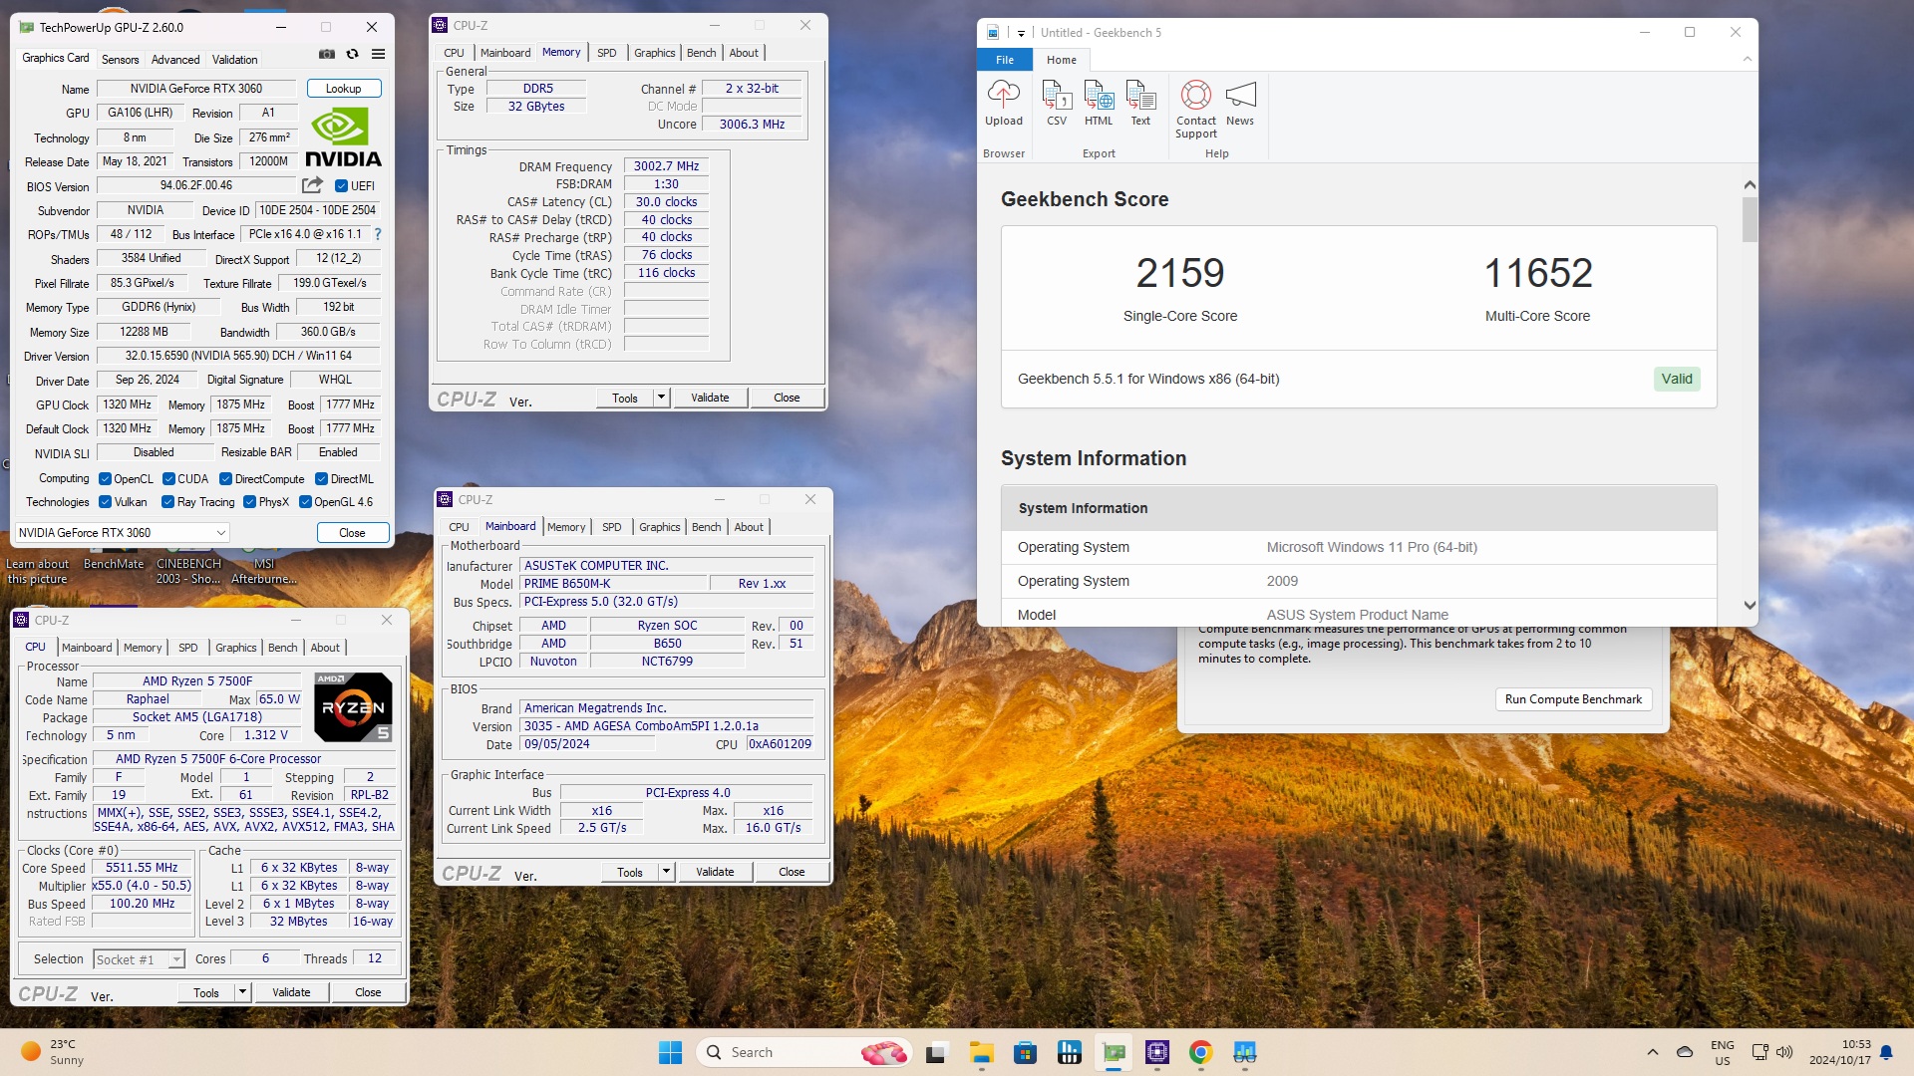Toggle the PhysX checkbox
This screenshot has width=1914, height=1076.
click(x=249, y=502)
